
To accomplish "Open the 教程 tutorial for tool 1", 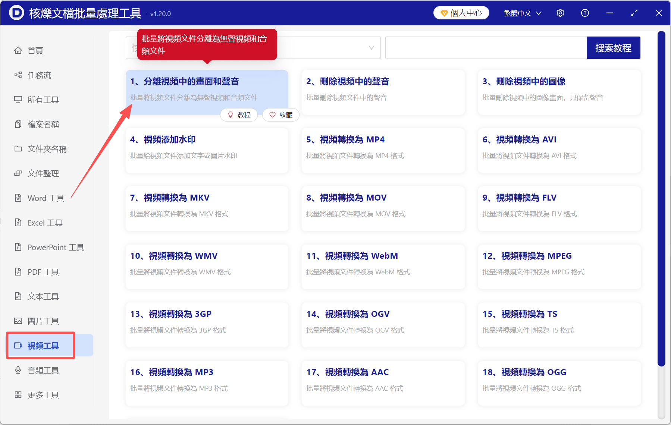I will (x=239, y=115).
